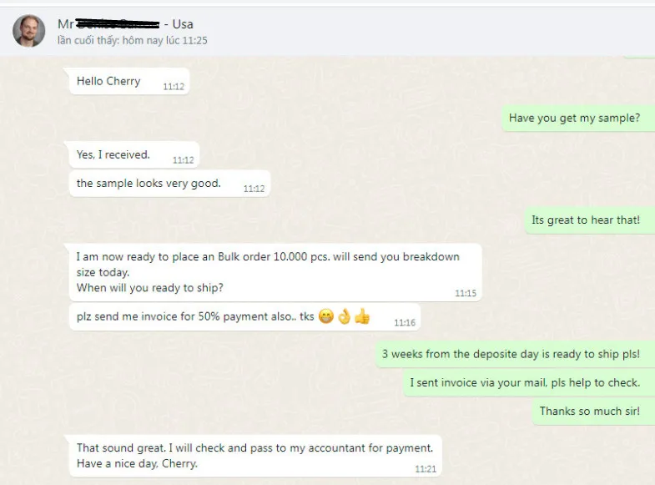Select the '3 weeks from the deposite day' message
Screen dimensions: 655x485
coord(515,354)
